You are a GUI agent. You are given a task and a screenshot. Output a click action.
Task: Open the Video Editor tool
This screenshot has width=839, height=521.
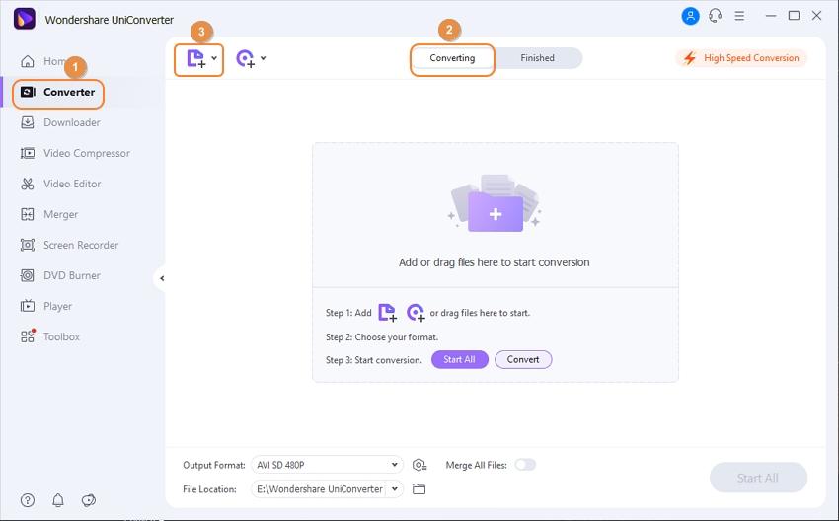pos(60,184)
